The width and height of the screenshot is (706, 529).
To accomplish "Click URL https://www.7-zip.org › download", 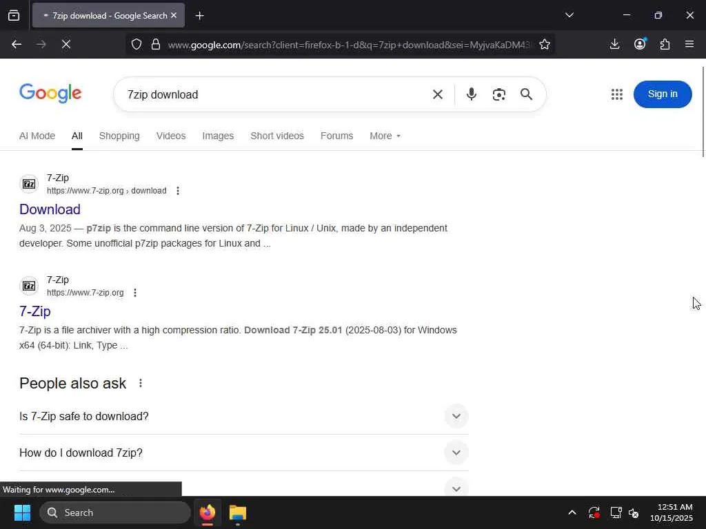I will pos(107,191).
